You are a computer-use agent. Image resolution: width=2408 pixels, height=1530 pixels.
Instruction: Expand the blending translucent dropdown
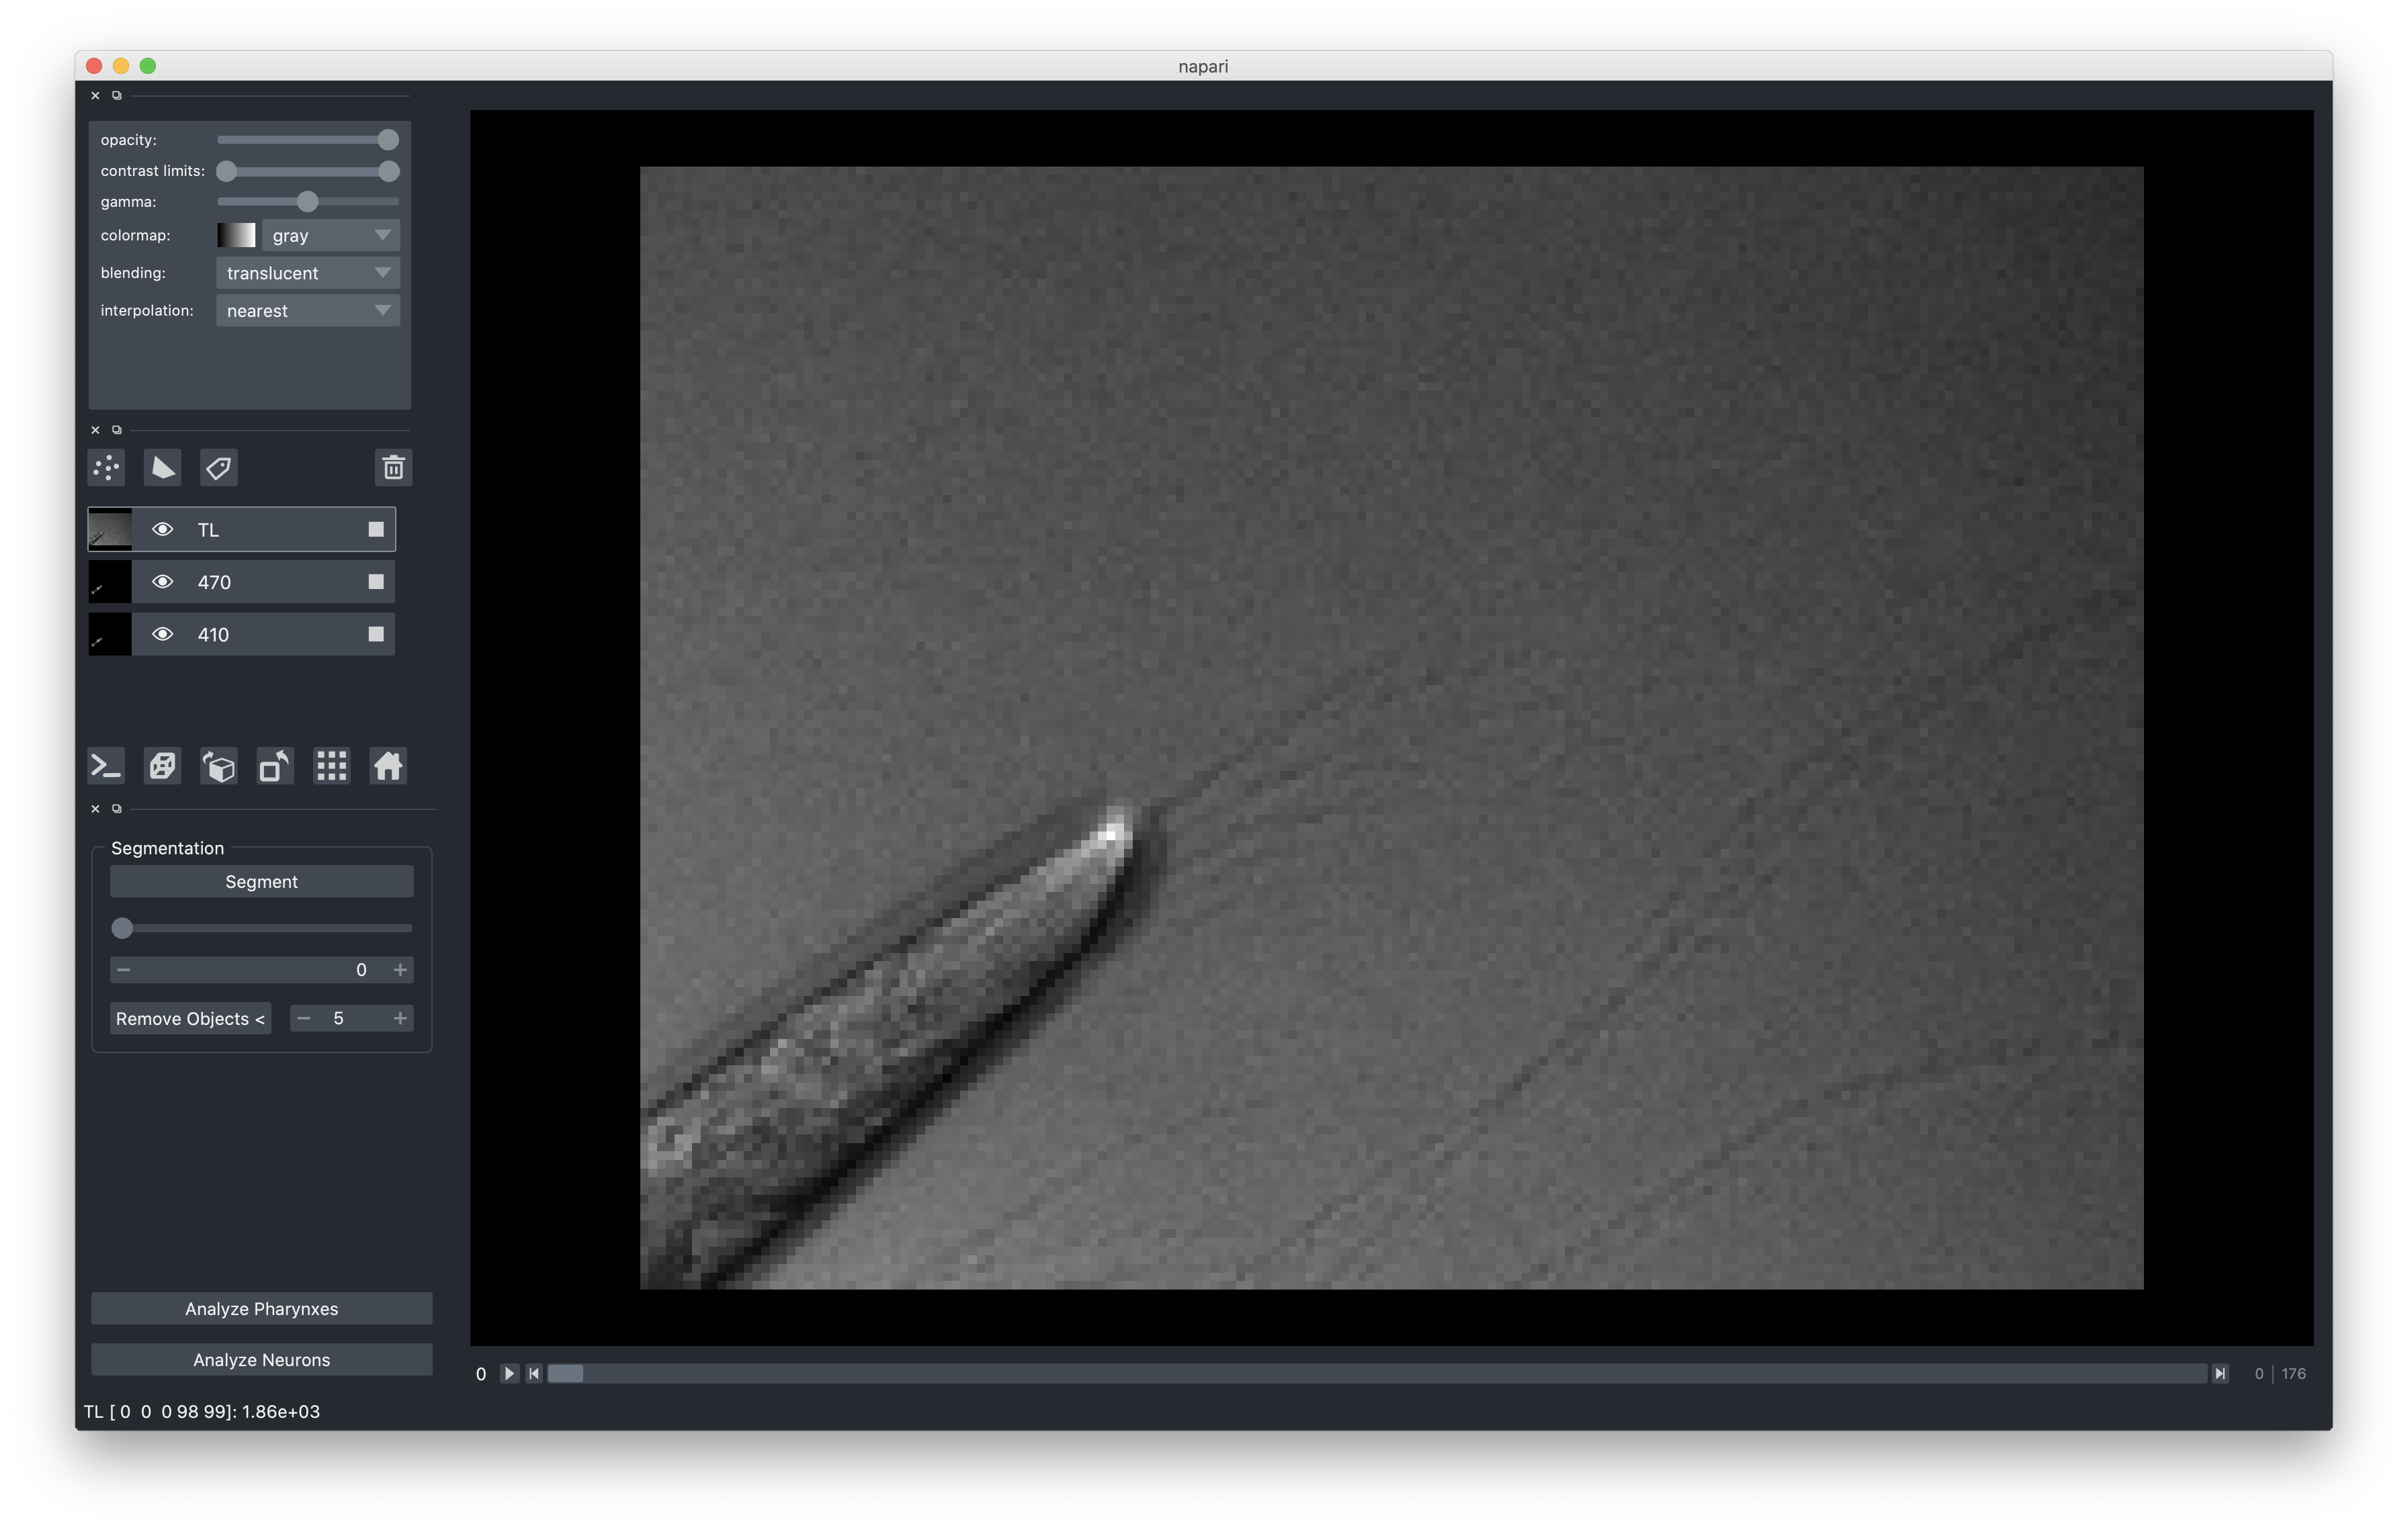pyautogui.click(x=308, y=273)
